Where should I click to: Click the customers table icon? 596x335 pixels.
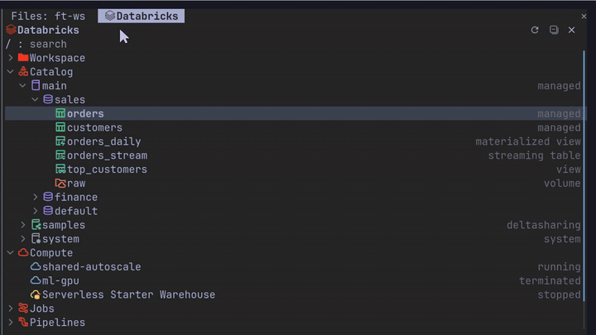(60, 127)
